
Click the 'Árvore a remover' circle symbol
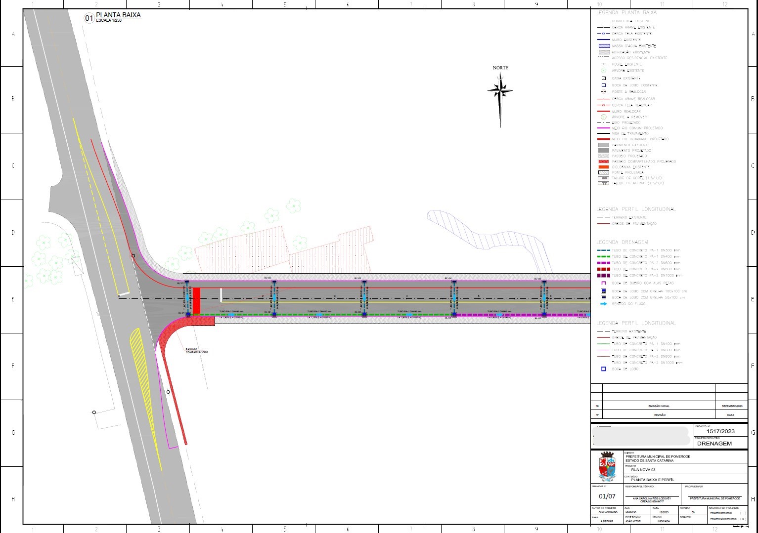603,117
